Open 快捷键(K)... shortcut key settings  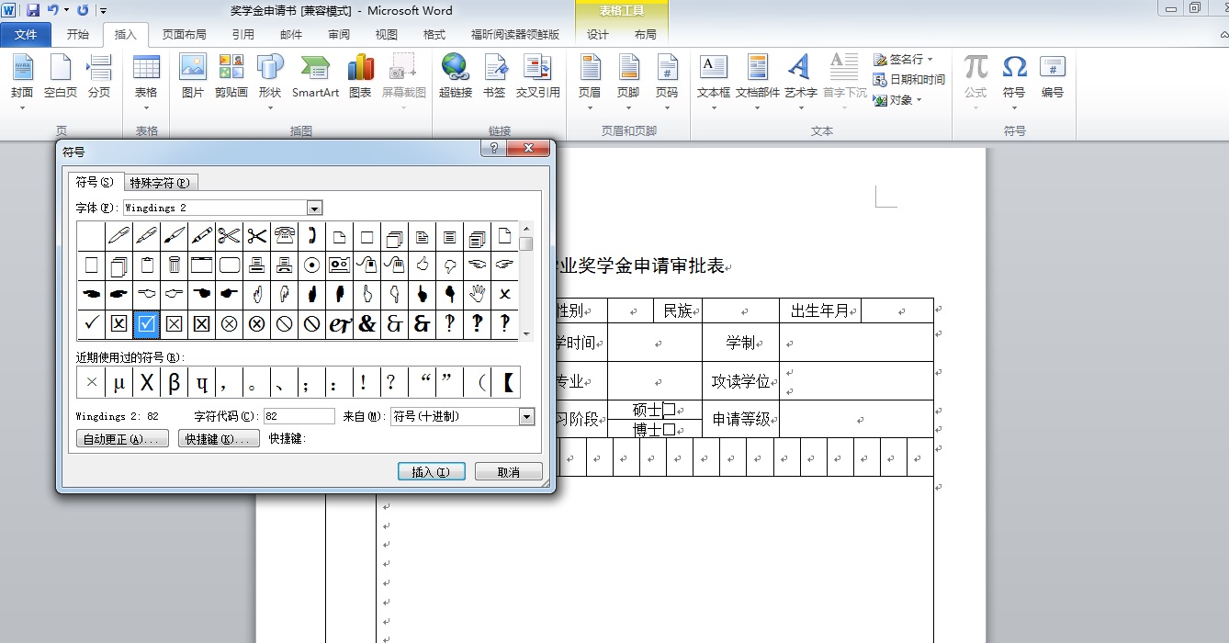click(x=219, y=439)
